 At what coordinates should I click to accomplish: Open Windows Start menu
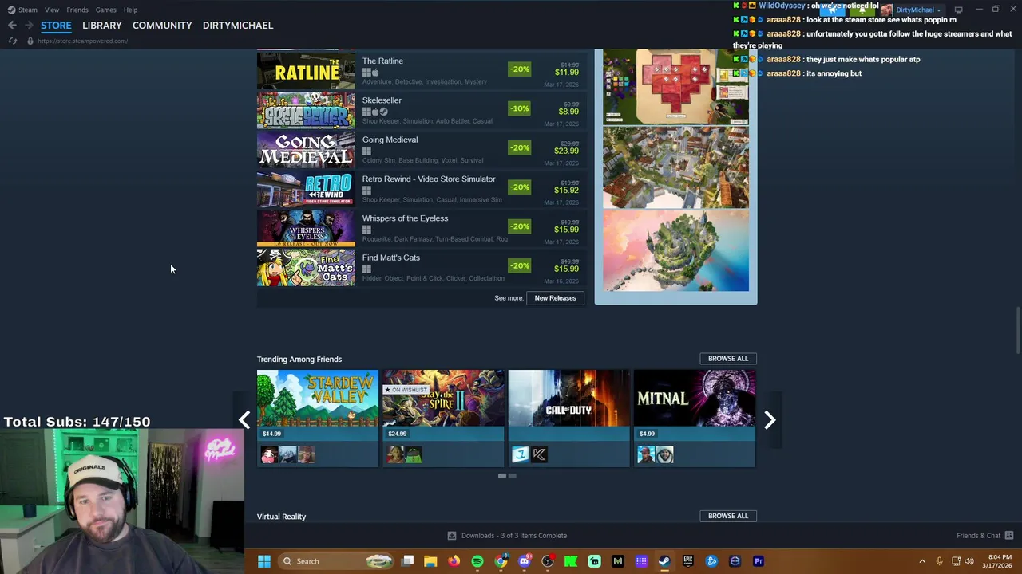(264, 561)
